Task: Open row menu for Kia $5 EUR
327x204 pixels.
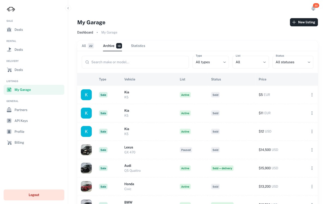Action: click(x=312, y=95)
